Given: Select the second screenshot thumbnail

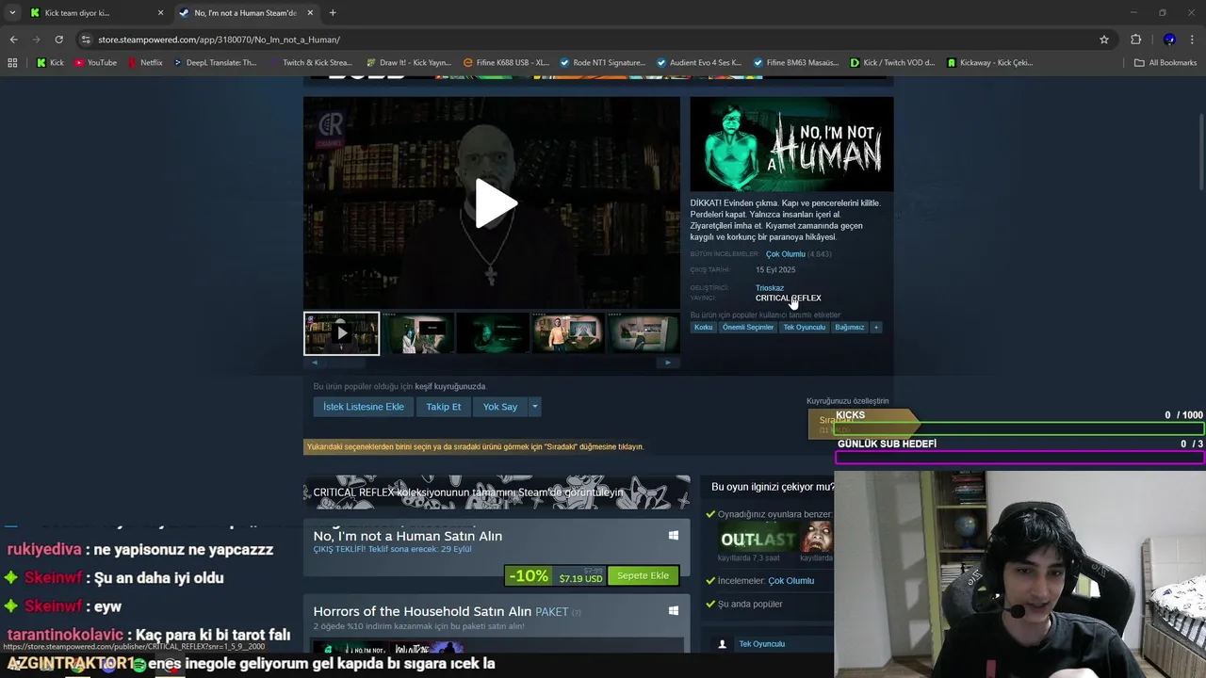Looking at the screenshot, I should pyautogui.click(x=416, y=333).
